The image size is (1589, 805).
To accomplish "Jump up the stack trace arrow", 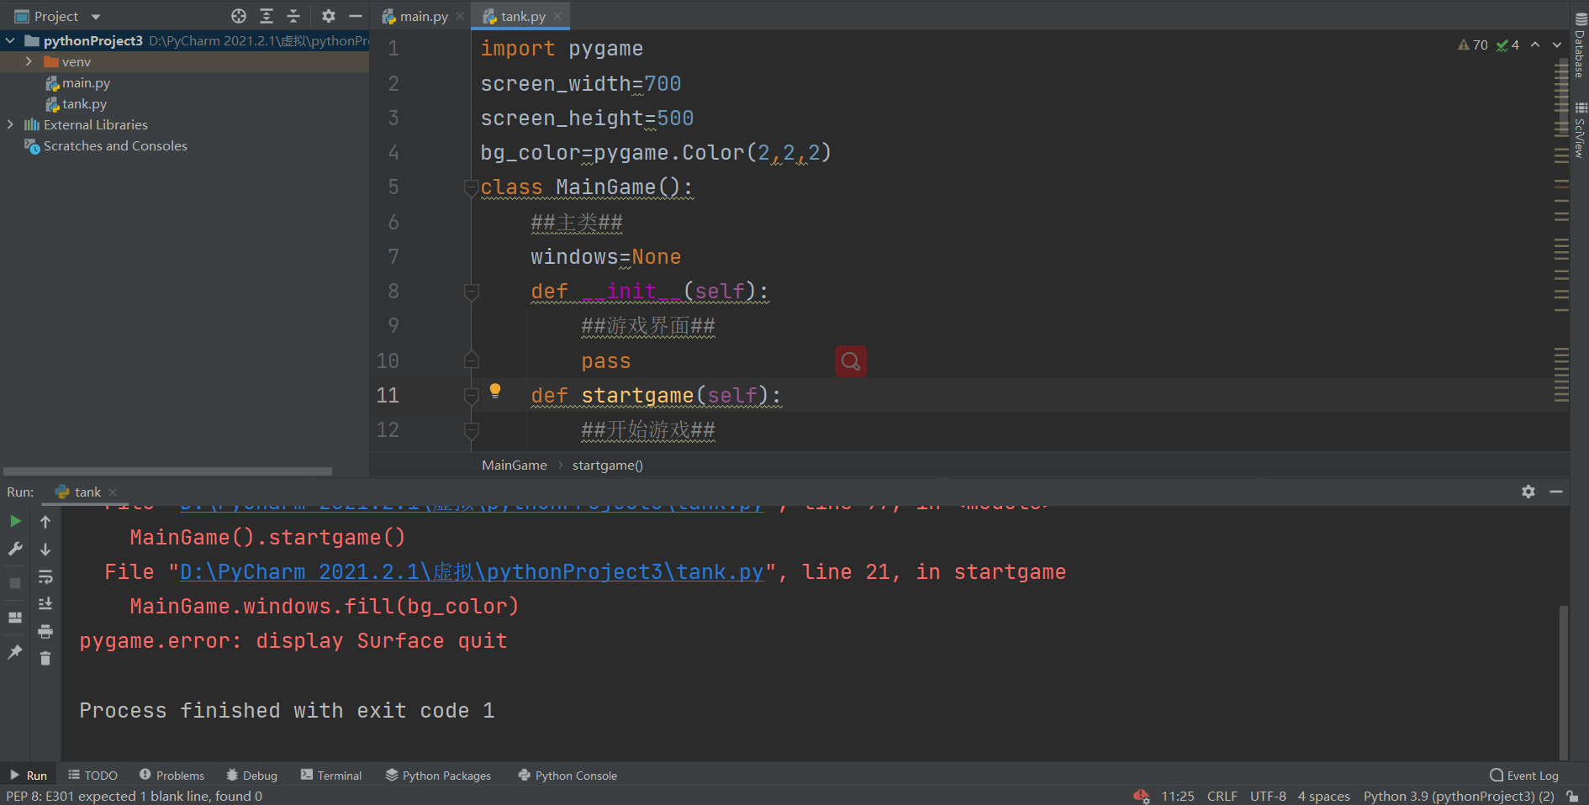I will tap(45, 521).
